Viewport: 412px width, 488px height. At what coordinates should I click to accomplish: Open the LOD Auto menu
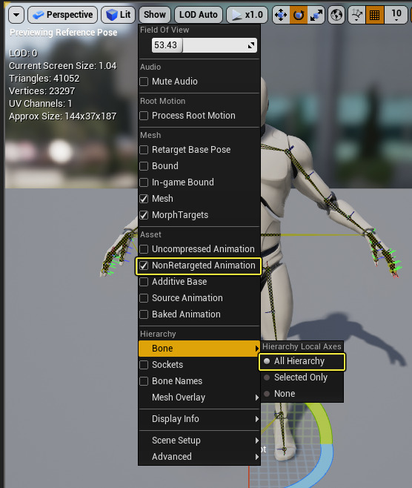[199, 15]
